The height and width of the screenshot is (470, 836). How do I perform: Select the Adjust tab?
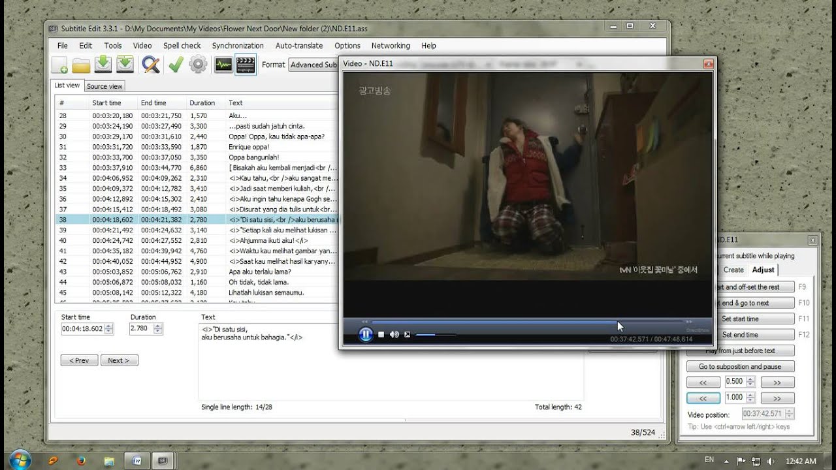pyautogui.click(x=763, y=270)
